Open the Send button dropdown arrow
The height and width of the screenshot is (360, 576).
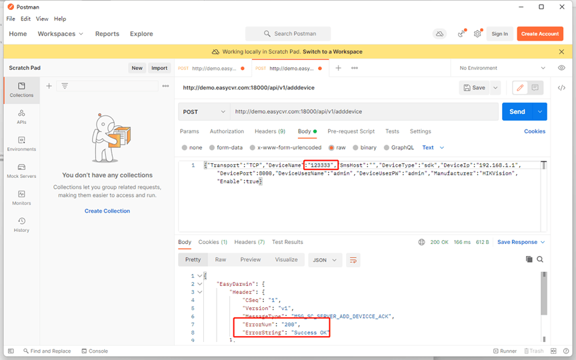click(539, 112)
